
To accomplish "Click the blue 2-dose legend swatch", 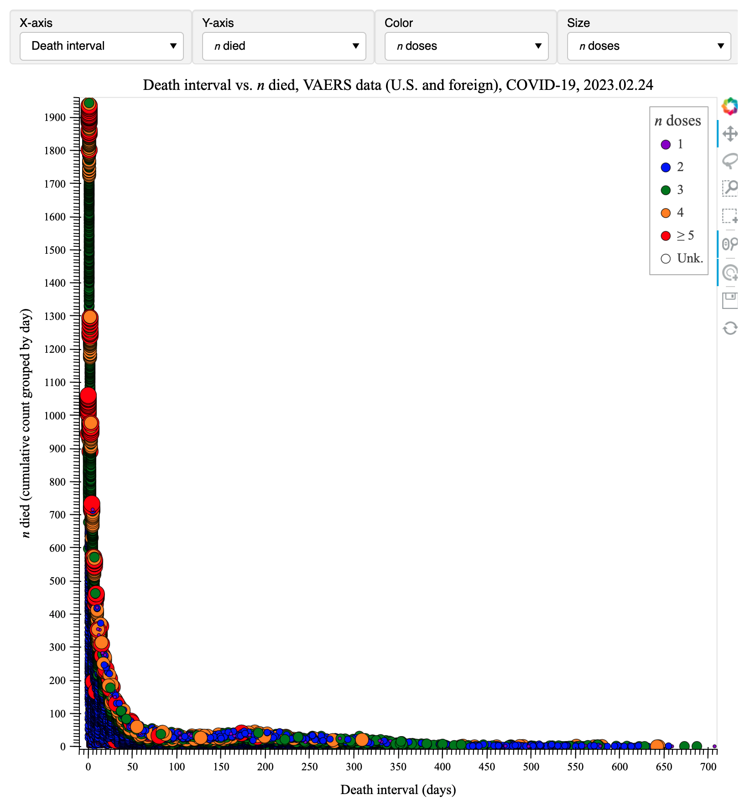I will (x=666, y=167).
